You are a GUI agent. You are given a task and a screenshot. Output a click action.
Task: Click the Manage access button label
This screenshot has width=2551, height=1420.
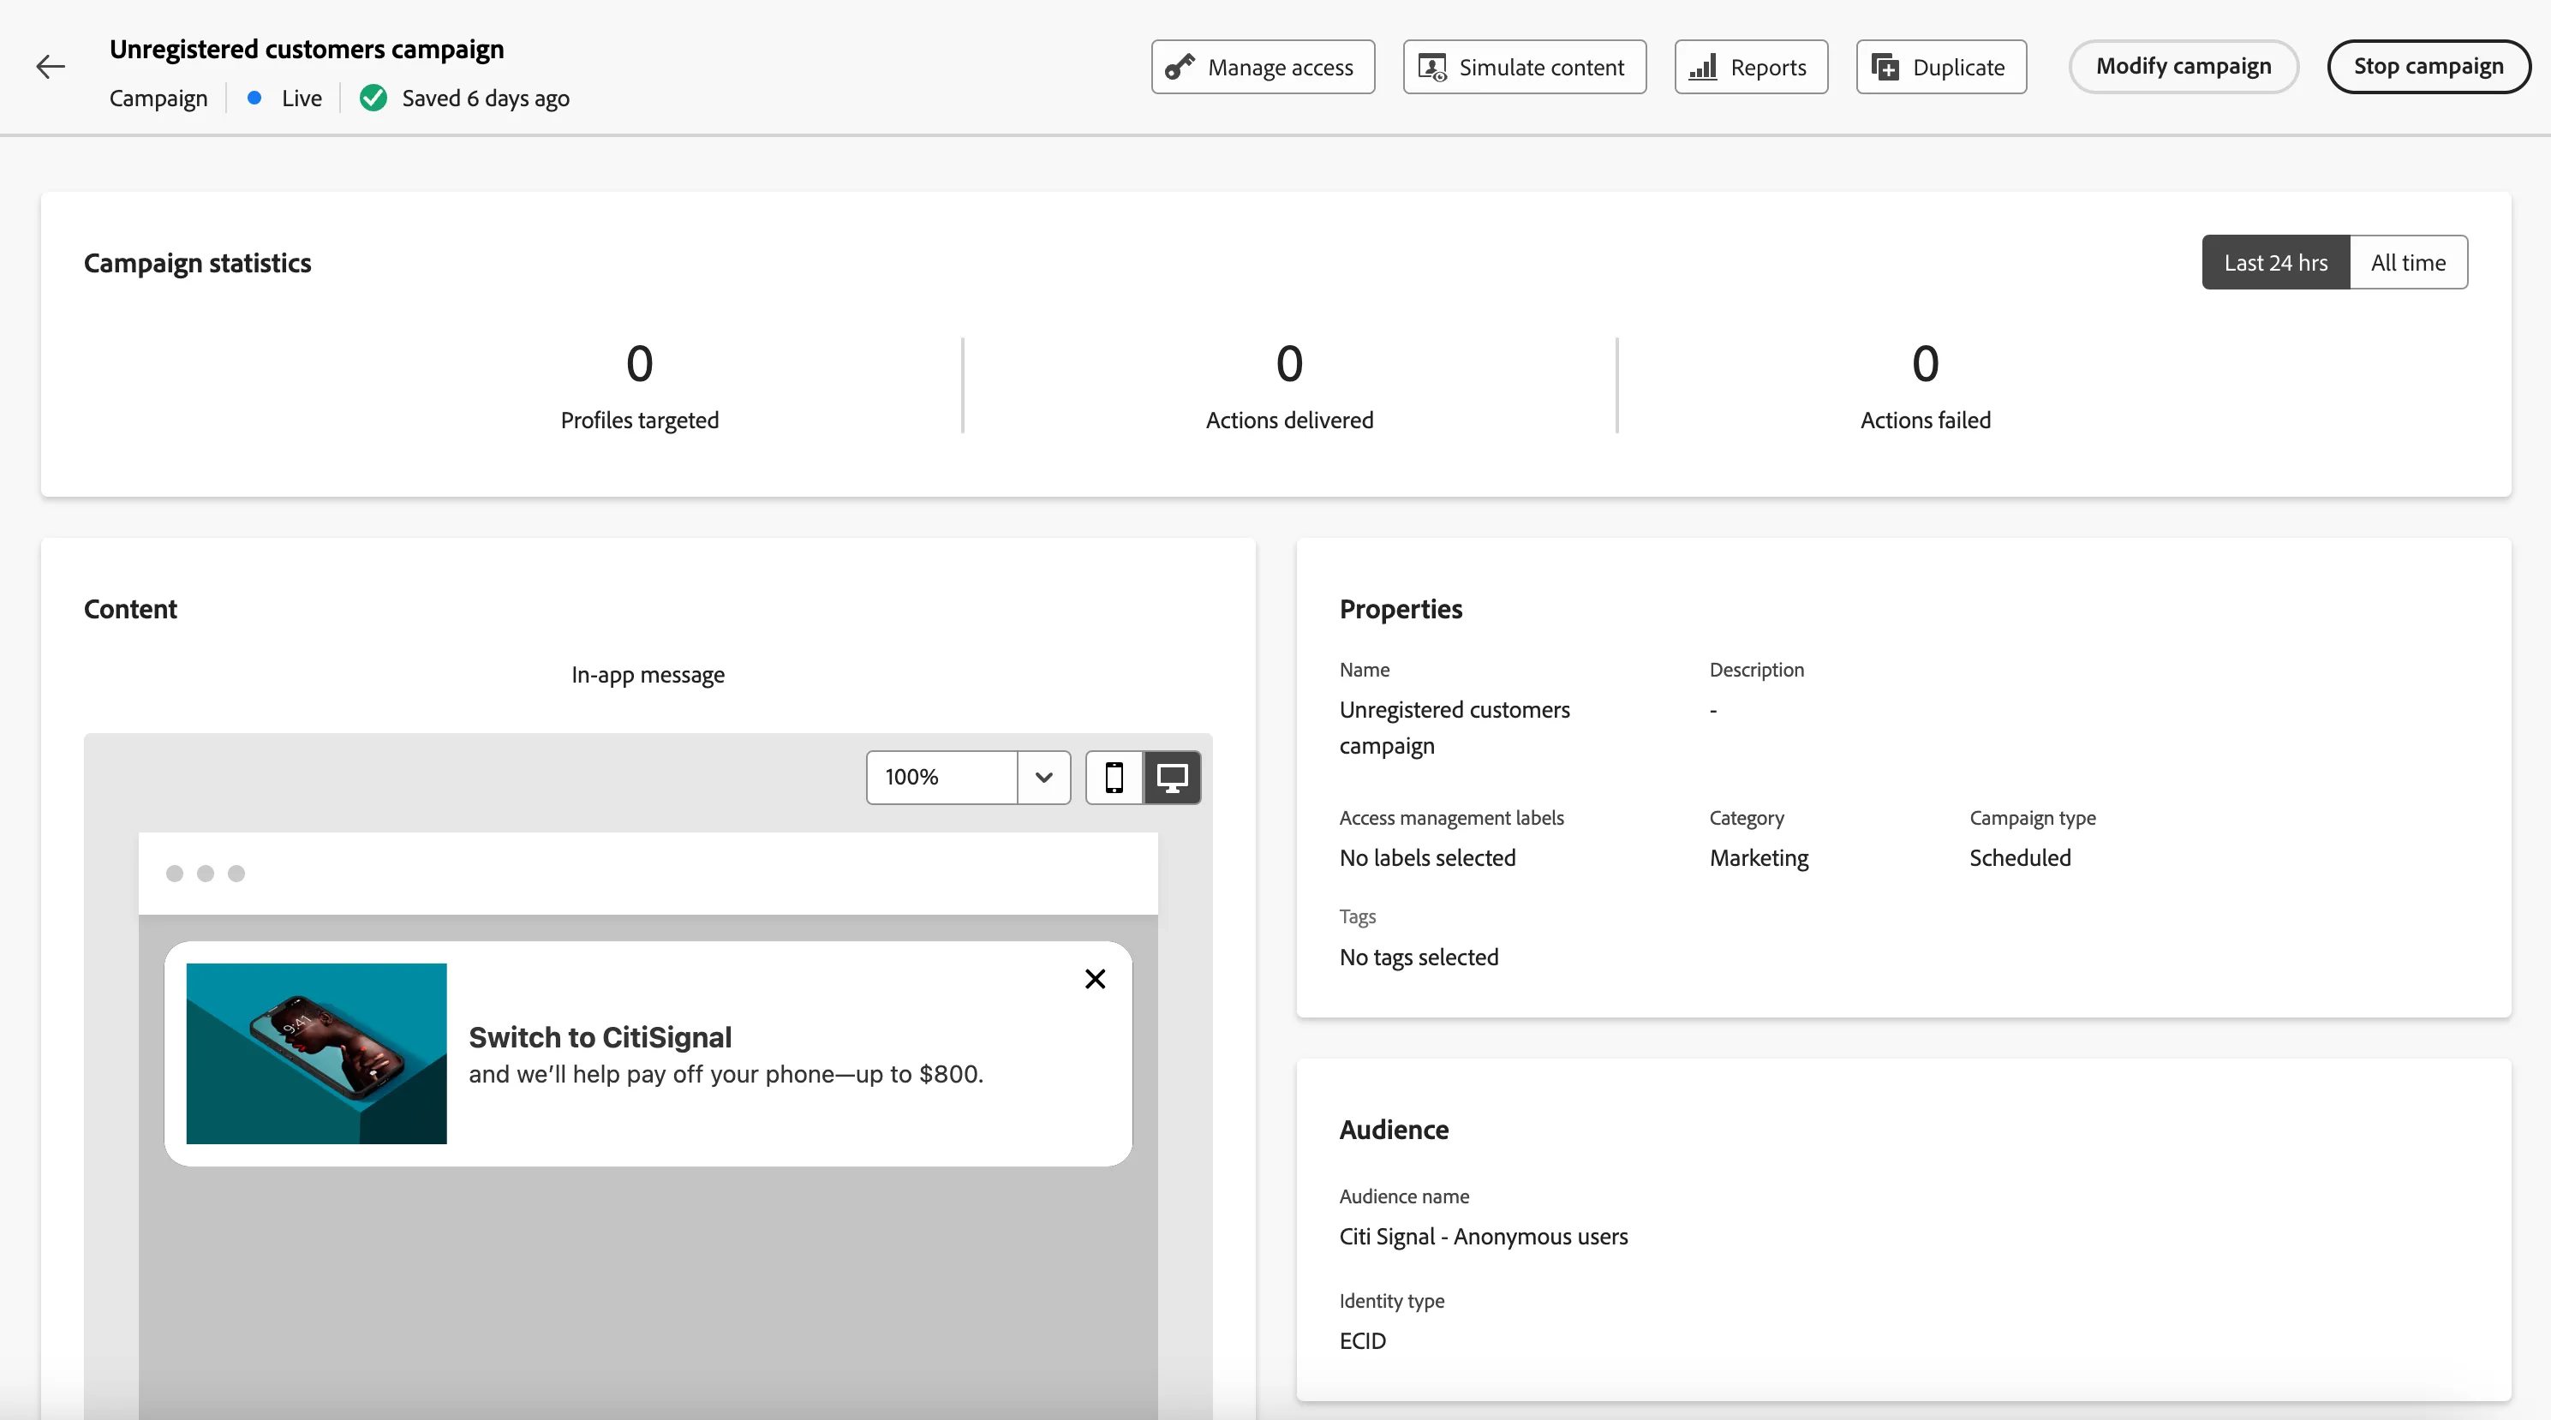(x=1281, y=68)
